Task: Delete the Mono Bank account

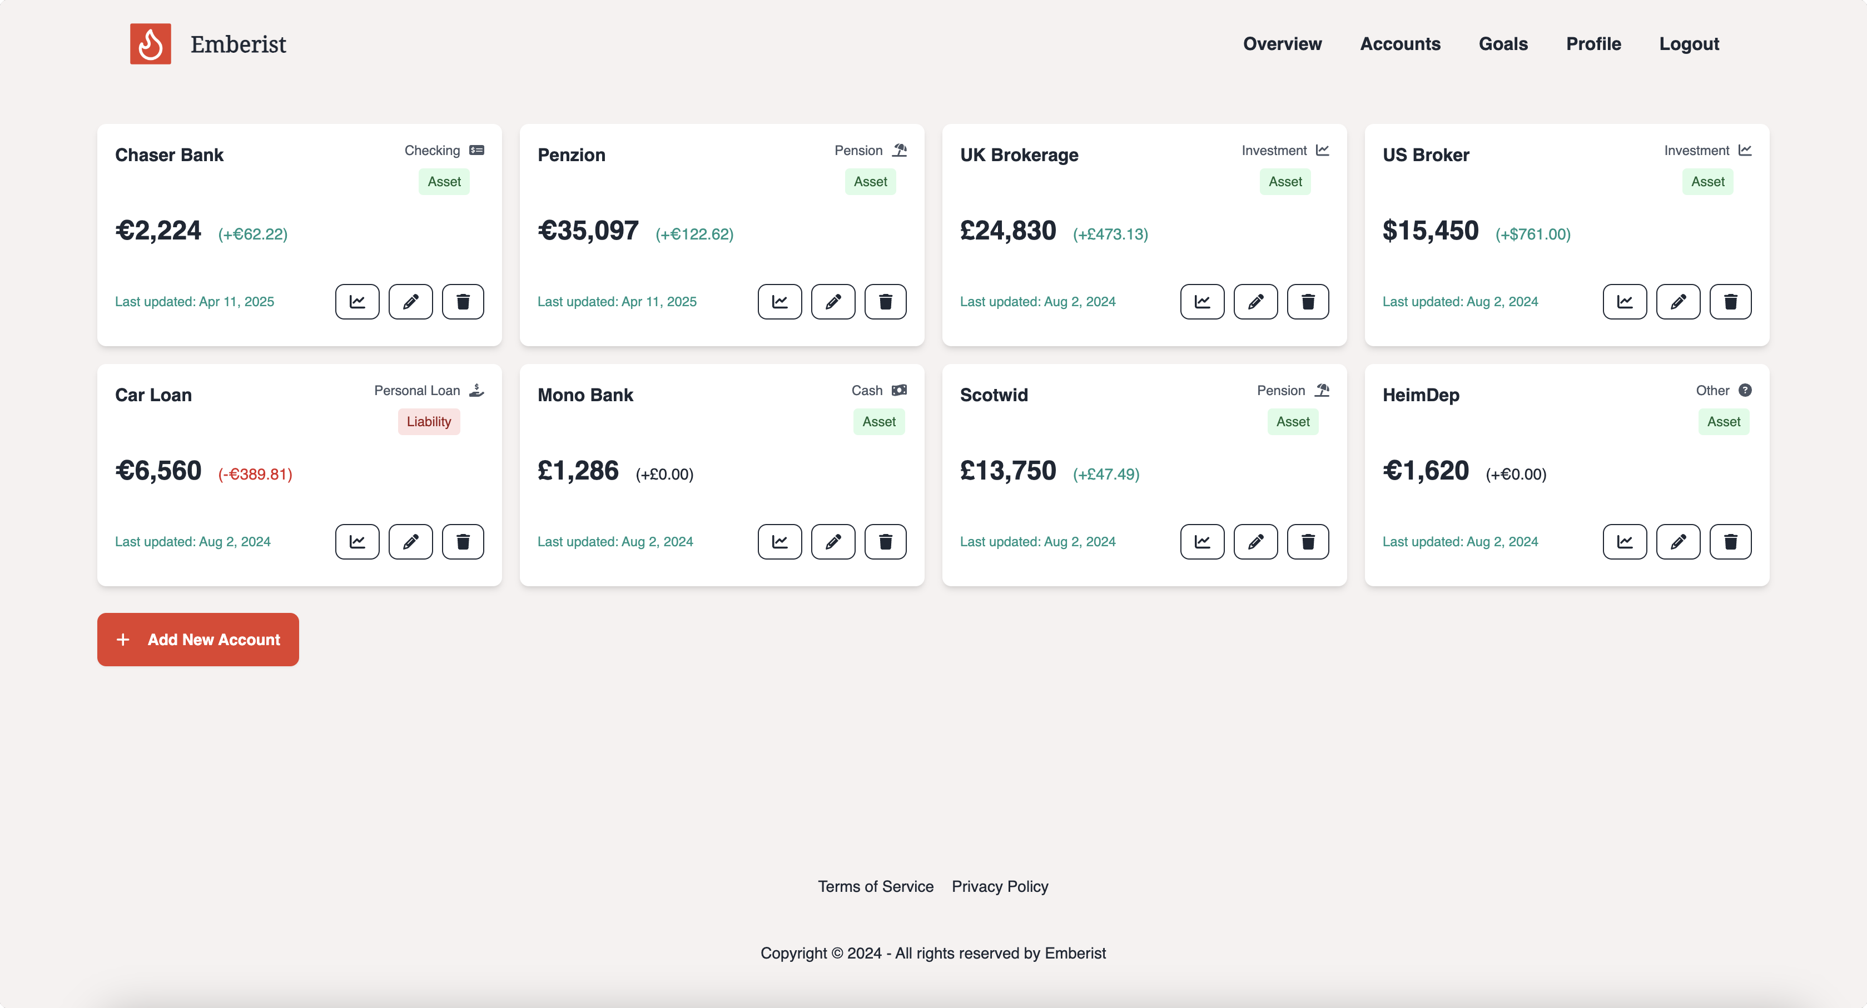Action: click(886, 542)
